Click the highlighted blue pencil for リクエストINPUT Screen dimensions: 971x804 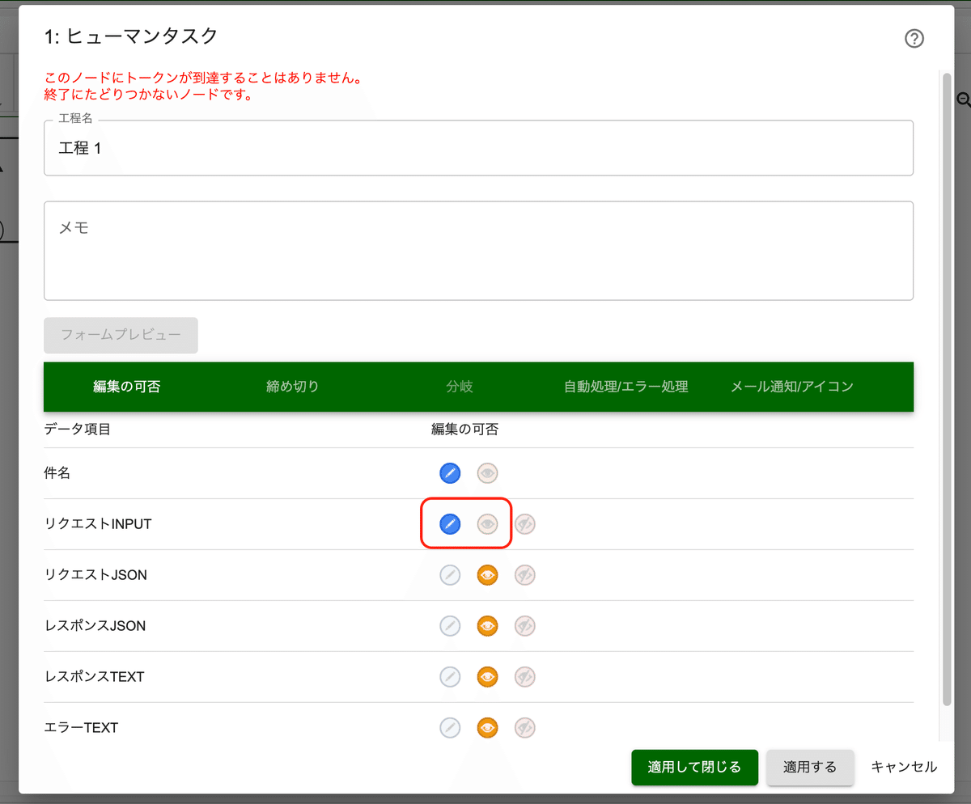pyautogui.click(x=449, y=524)
